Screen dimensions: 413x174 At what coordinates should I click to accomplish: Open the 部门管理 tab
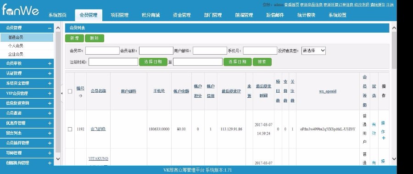pos(213,15)
